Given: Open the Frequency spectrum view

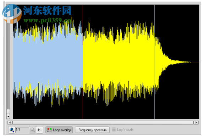Looking at the screenshot, I should pyautogui.click(x=92, y=130).
